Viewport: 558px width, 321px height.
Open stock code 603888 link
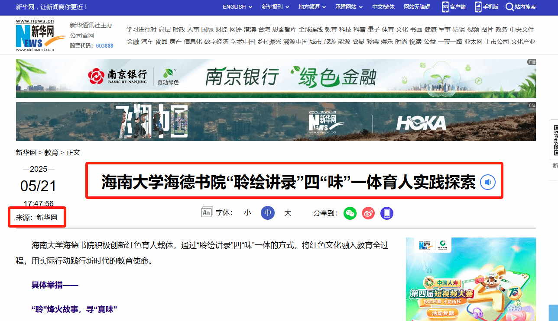[x=104, y=46]
